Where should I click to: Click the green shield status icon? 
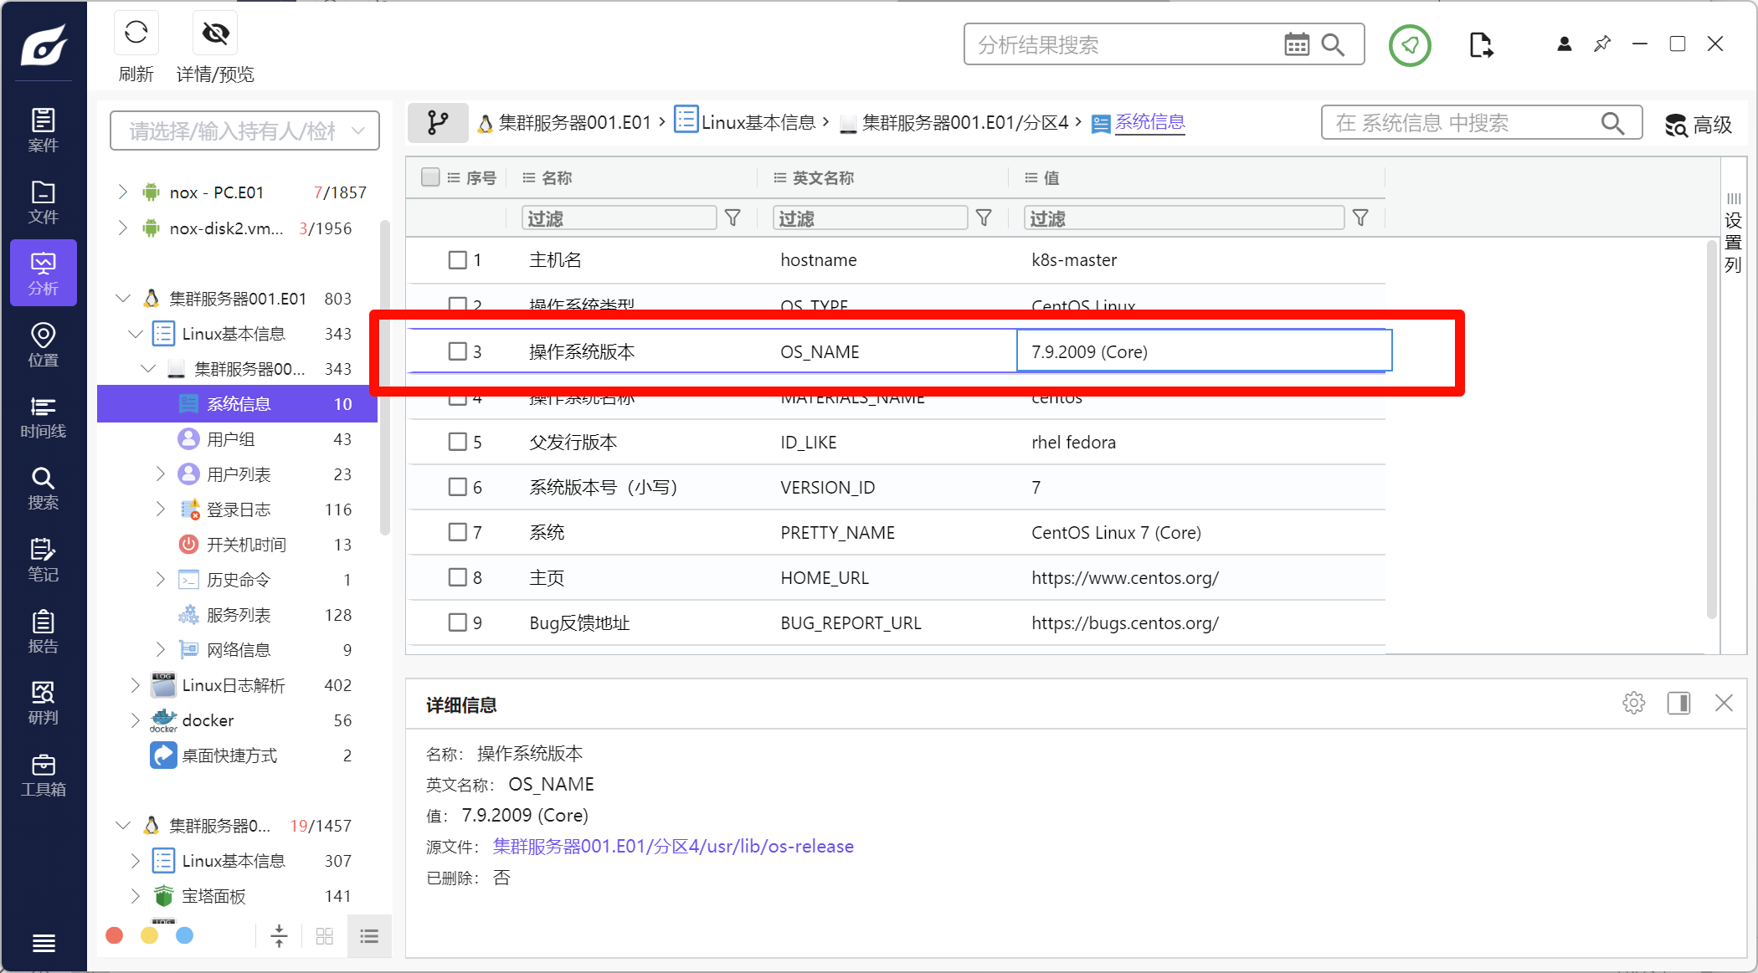coord(1411,45)
